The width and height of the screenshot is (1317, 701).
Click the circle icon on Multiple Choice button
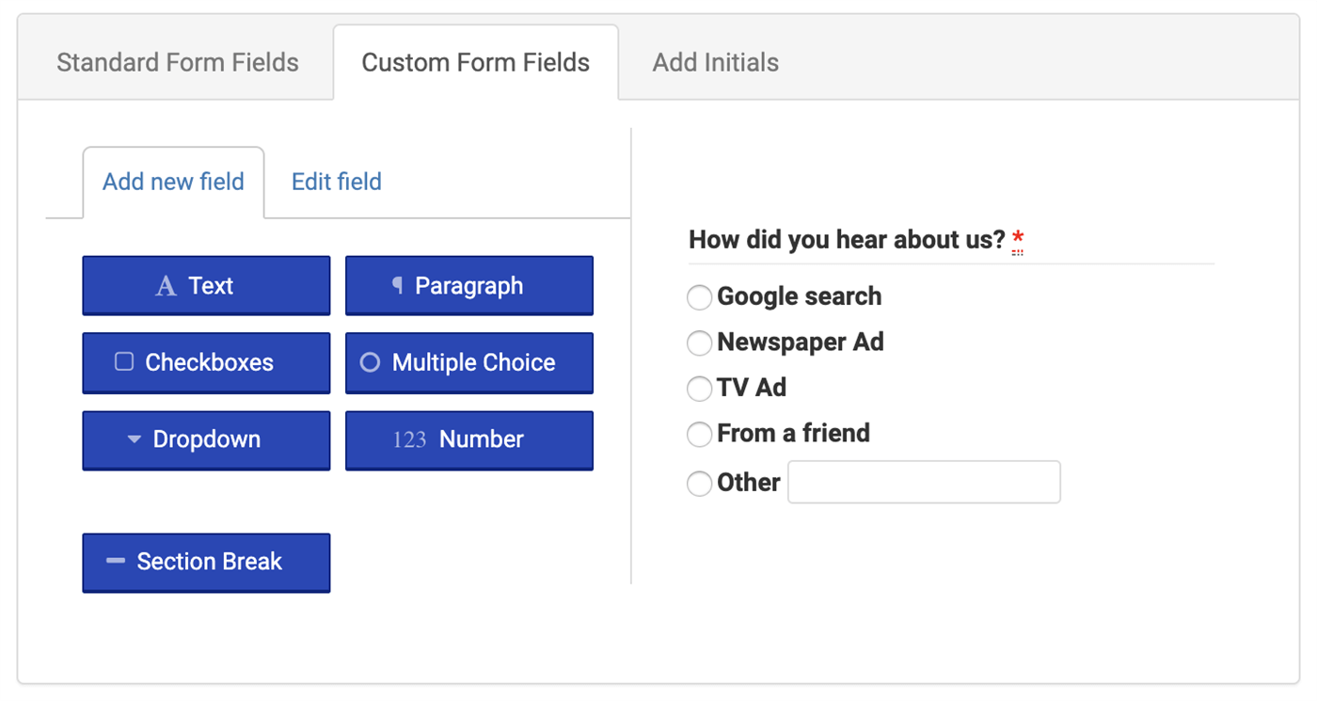point(369,362)
